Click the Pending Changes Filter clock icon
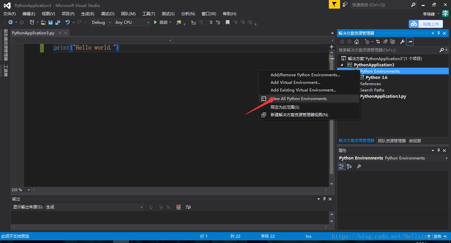Viewport: 451px width, 243px height. pyautogui.click(x=367, y=42)
